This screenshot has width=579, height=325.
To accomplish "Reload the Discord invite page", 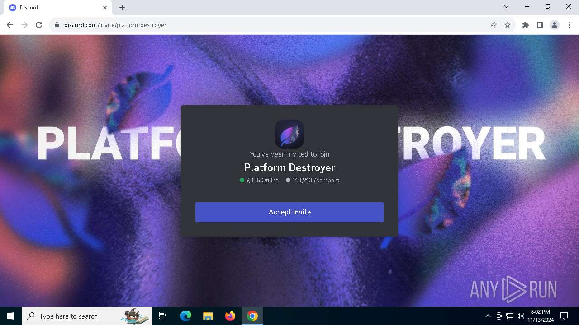I will coord(39,25).
